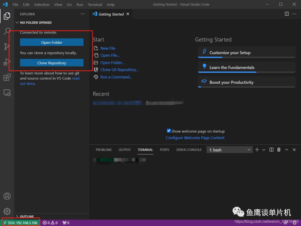Open the Accounts icon in activity bar
This screenshot has height=226, width=301.
pos(7,196)
